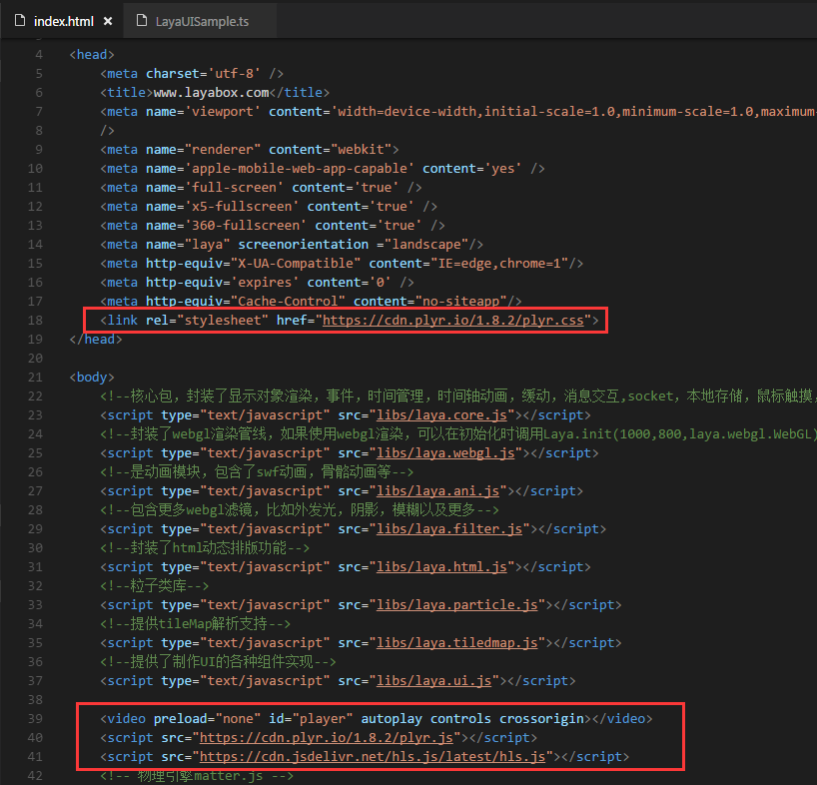Follow the libs/laya.tiledmap.js link
This screenshot has width=817, height=785.
pos(458,642)
